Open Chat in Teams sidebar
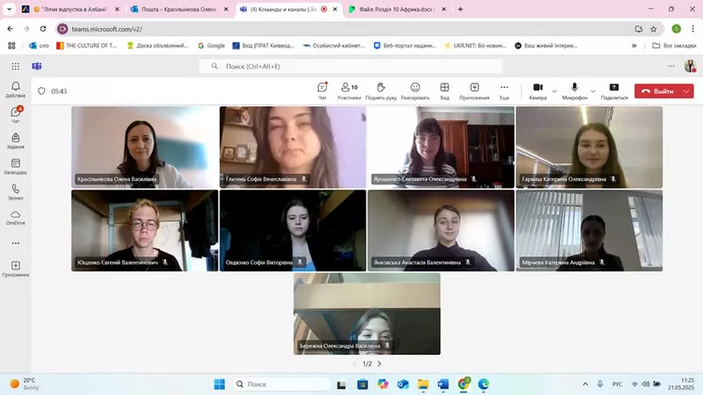Viewport: 703px width, 395px height. 15,115
